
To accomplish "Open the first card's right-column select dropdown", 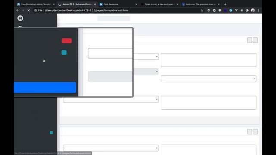I will pyautogui.click(x=208, y=79).
